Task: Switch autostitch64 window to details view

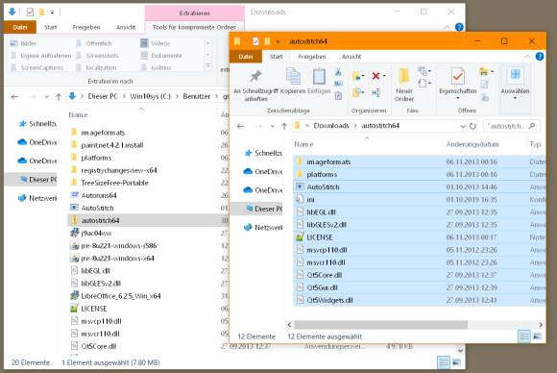Action: tap(524, 336)
